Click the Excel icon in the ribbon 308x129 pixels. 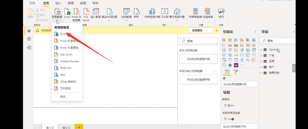(x=67, y=11)
